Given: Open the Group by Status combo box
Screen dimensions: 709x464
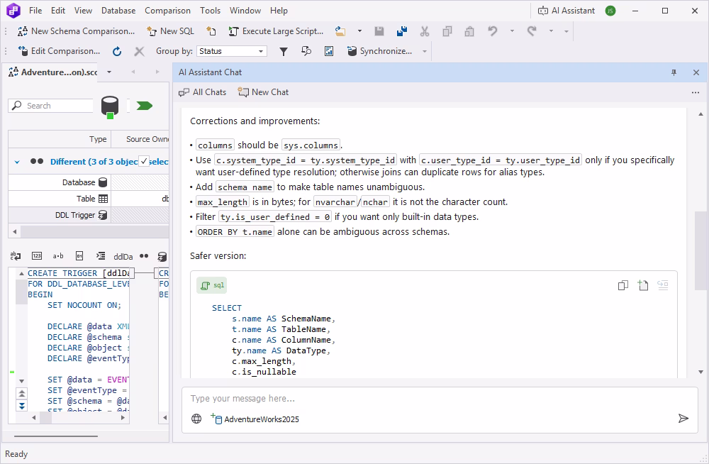Looking at the screenshot, I should coord(232,51).
